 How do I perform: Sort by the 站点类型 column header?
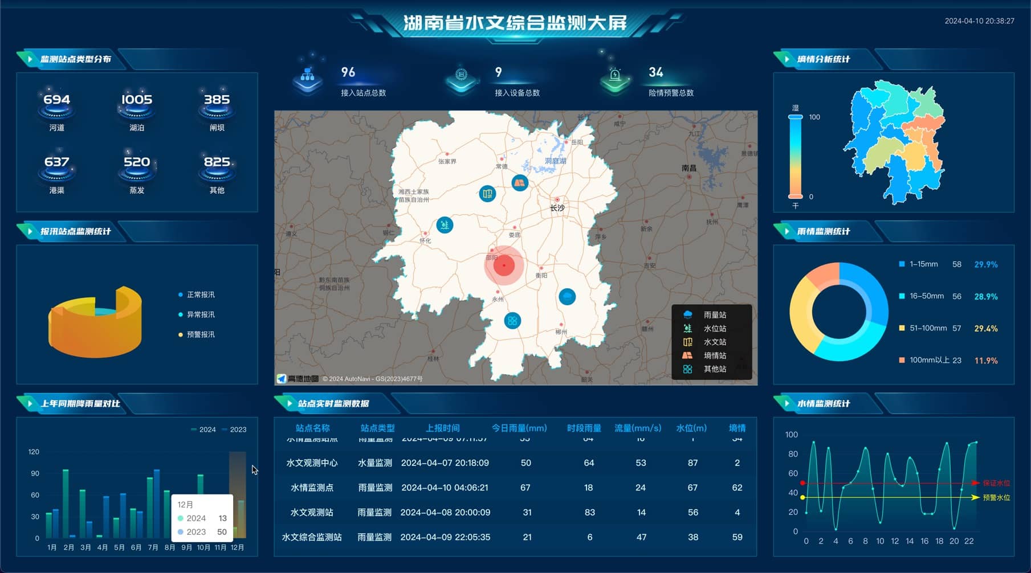click(x=377, y=428)
